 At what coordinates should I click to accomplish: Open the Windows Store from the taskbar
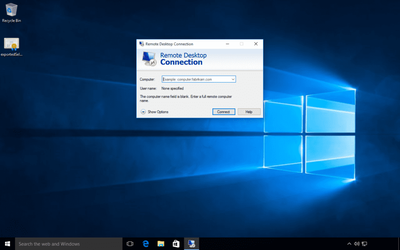coord(175,243)
